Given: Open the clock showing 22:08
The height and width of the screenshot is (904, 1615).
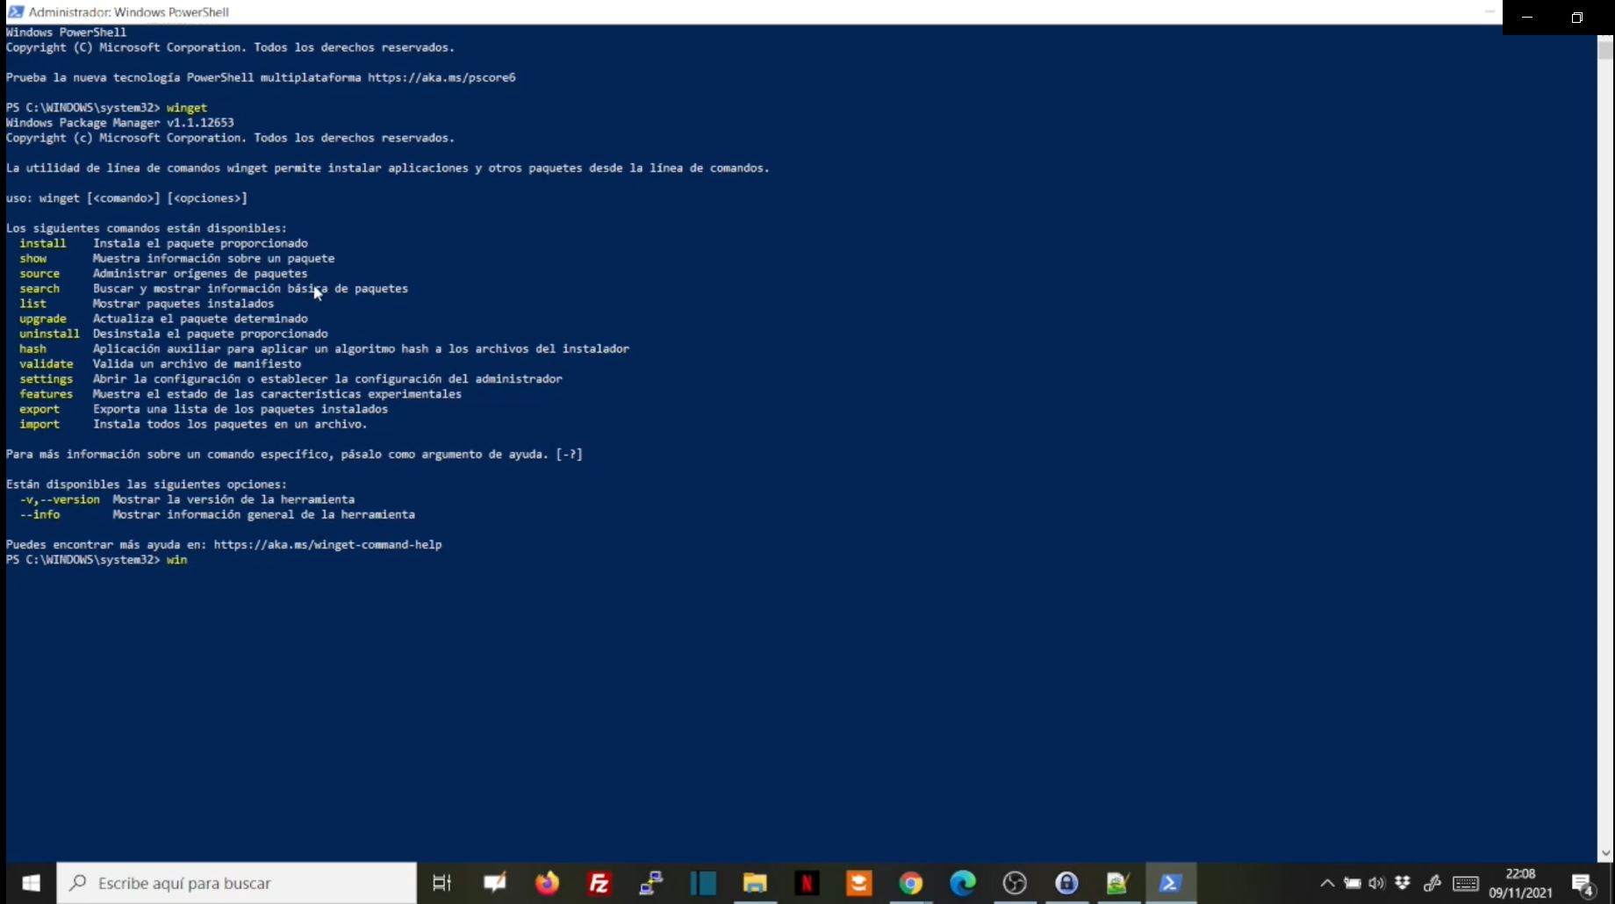Looking at the screenshot, I should coord(1520,883).
